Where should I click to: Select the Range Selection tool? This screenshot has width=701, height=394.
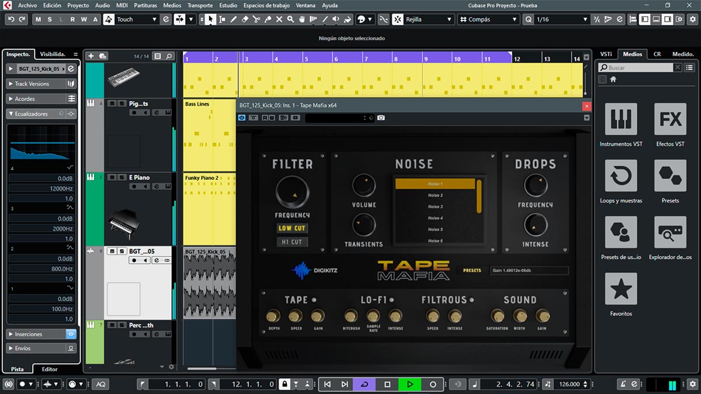(x=222, y=19)
